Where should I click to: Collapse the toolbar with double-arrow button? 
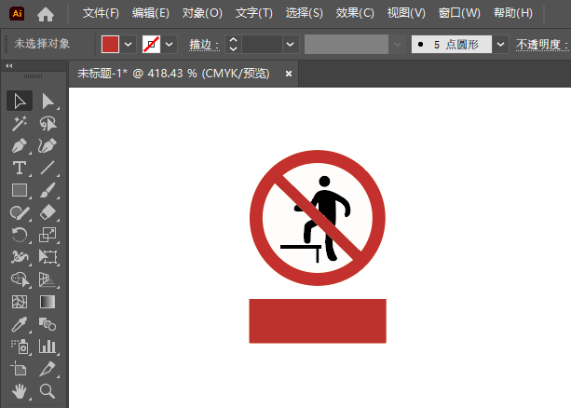pyautogui.click(x=9, y=66)
